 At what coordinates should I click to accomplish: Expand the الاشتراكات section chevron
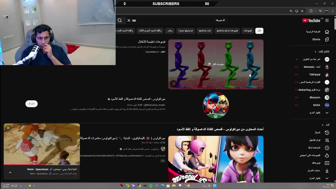pos(316,52)
